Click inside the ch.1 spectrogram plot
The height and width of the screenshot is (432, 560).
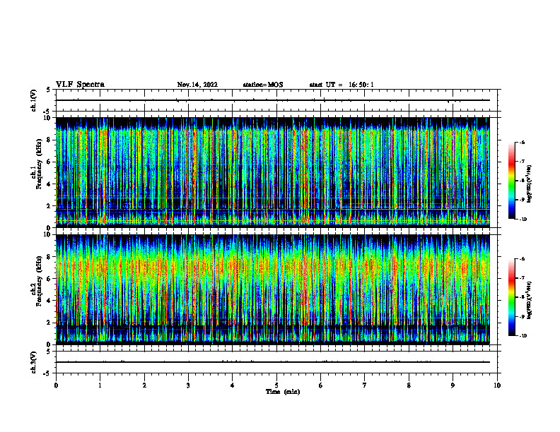tap(273, 172)
